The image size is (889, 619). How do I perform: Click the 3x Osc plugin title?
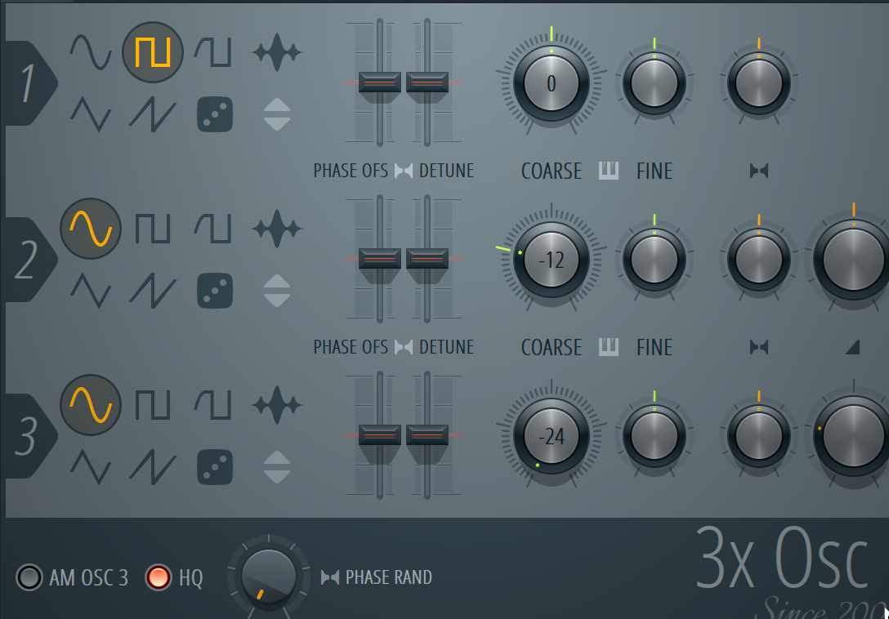point(783,559)
